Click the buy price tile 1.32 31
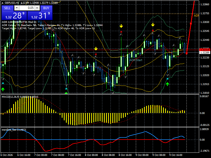The height and width of the screenshot is (158, 211). point(40,16)
